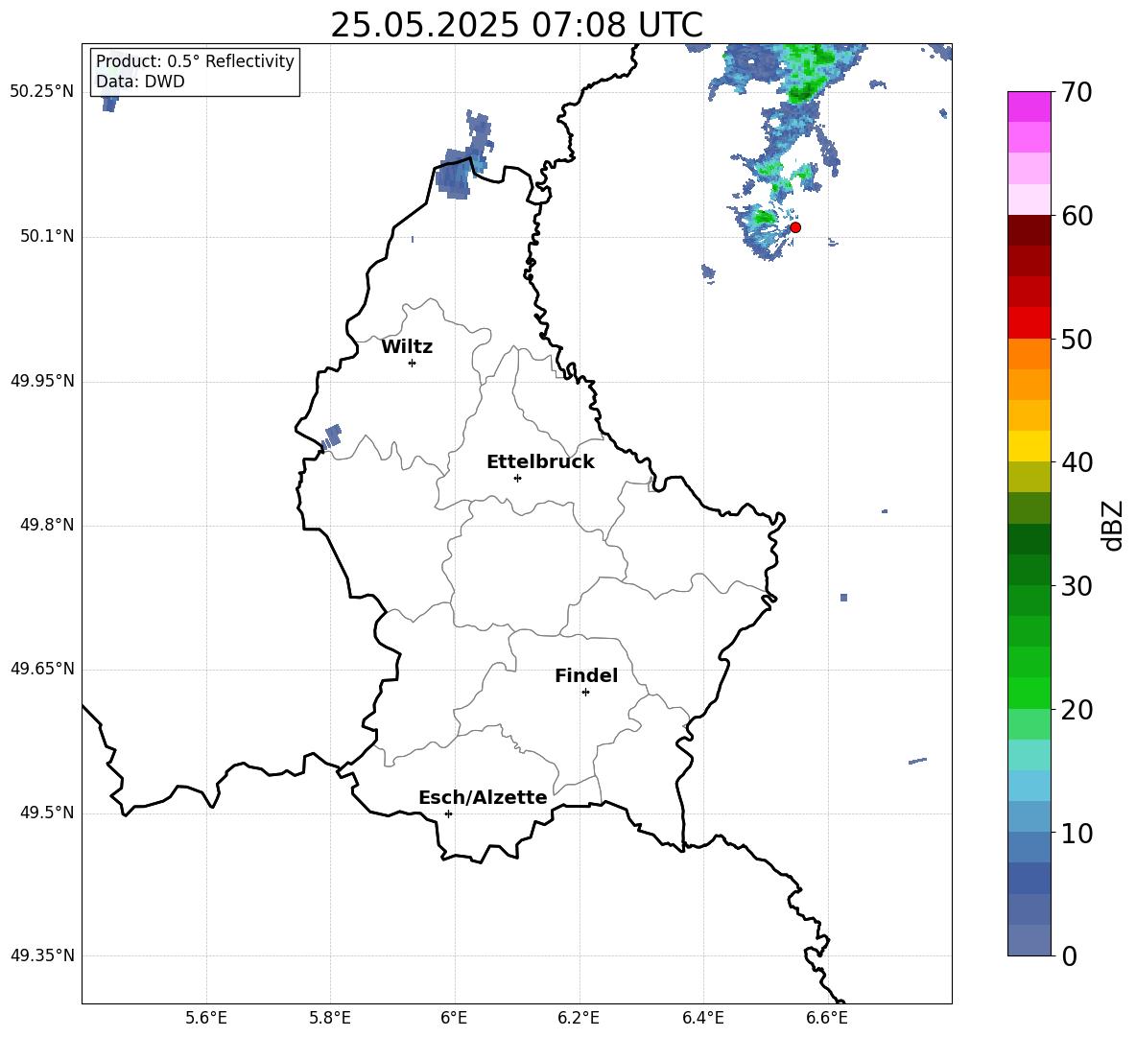The image size is (1136, 1037).
Task: Click the Esch/Alzette city label
Action: click(483, 797)
